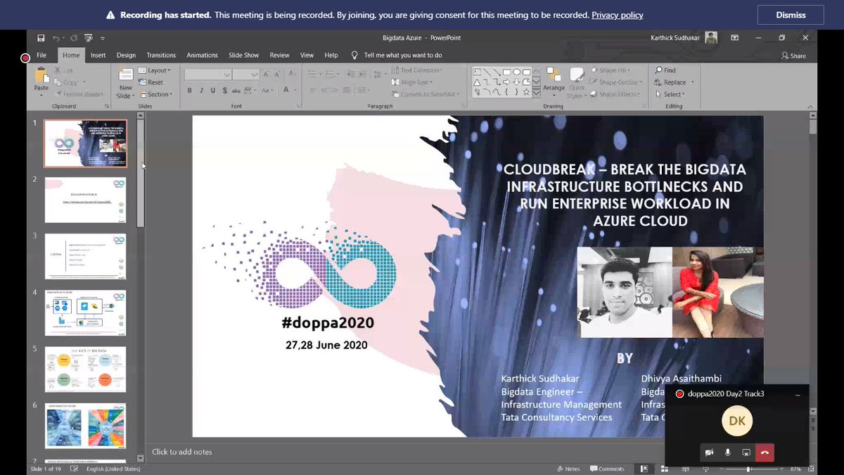Switch to the Design tab
Image resolution: width=844 pixels, height=475 pixels.
[127, 55]
